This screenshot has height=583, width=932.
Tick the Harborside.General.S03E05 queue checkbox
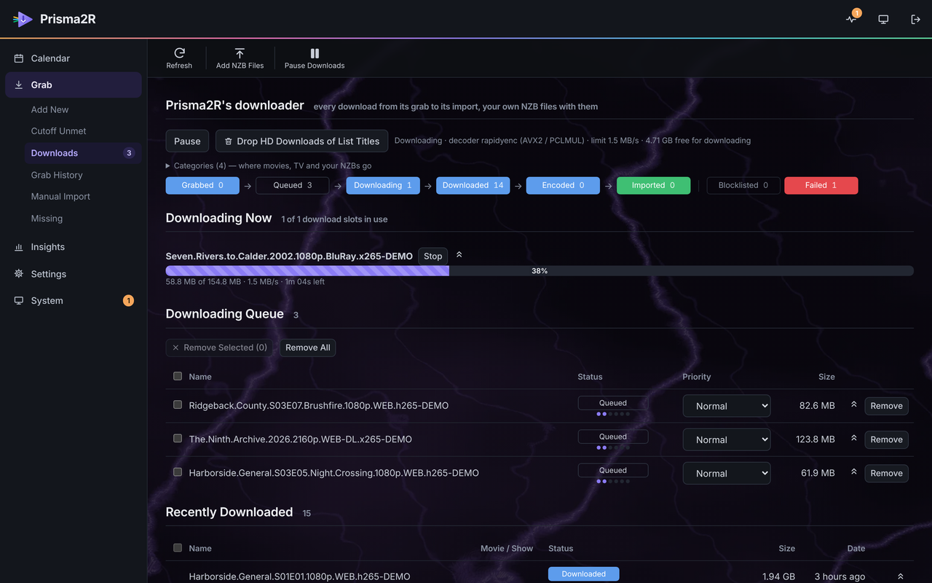tap(178, 472)
